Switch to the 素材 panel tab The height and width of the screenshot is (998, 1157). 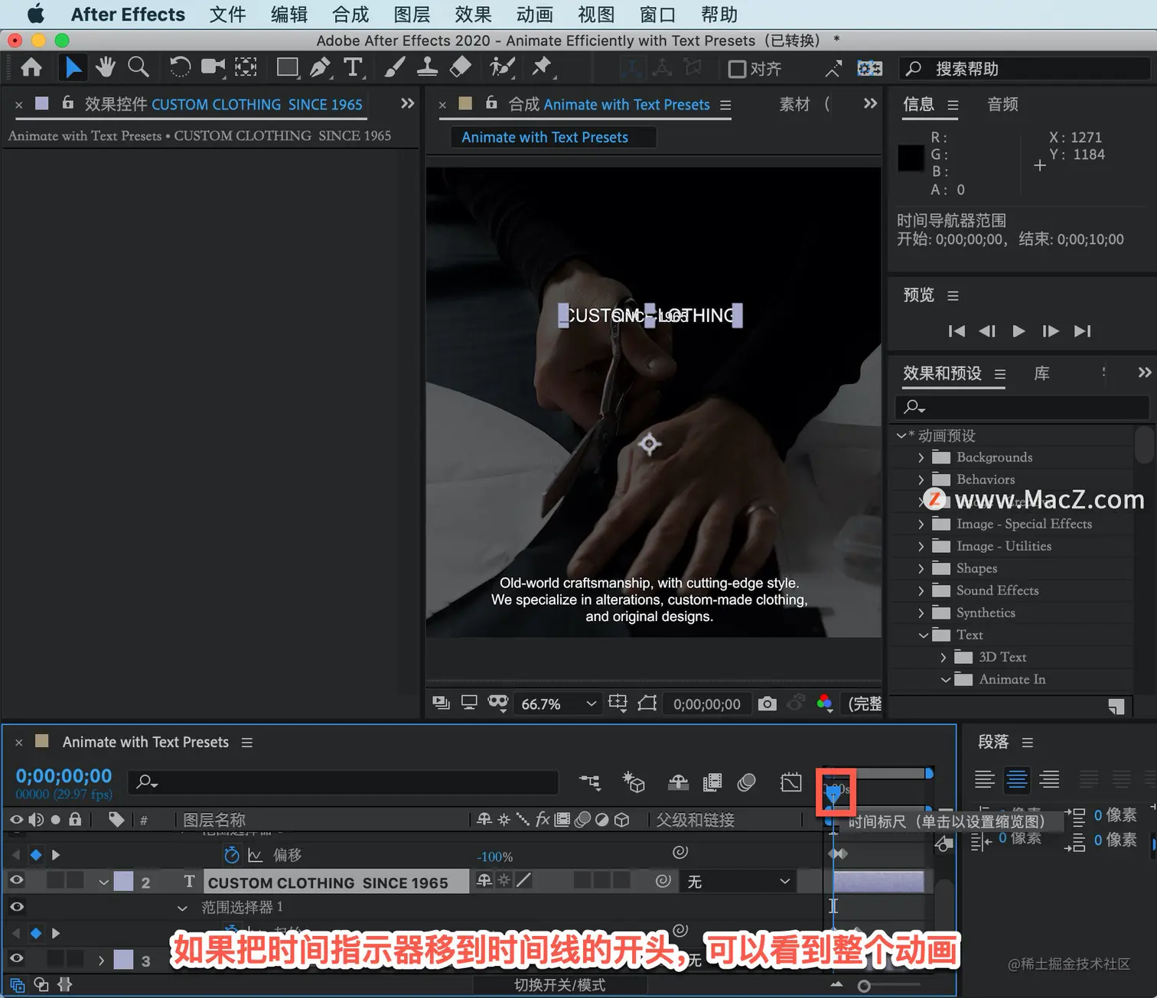(794, 104)
